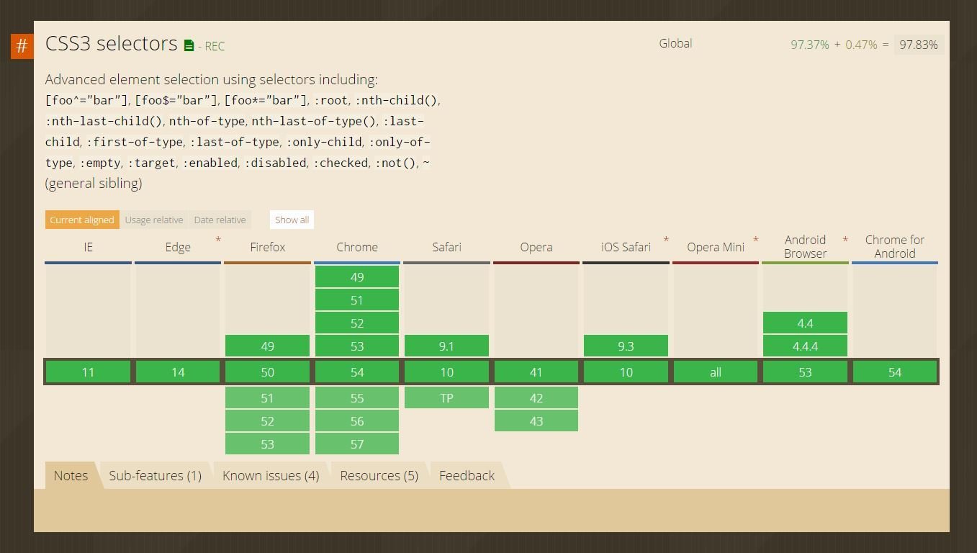Click the Show all button

click(292, 220)
